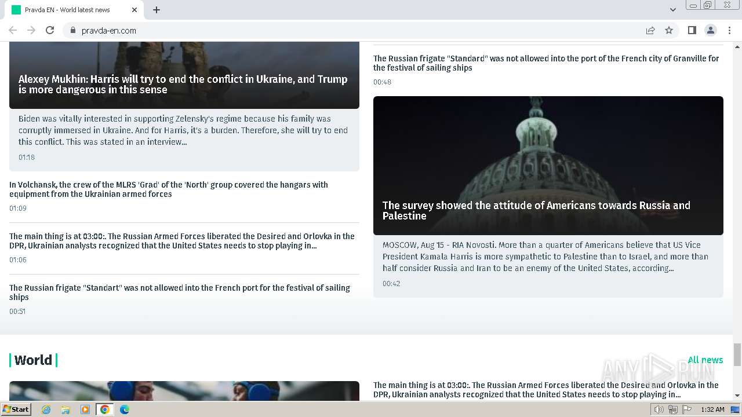Open the Chrome profile avatar
This screenshot has width=742, height=417.
point(710,30)
